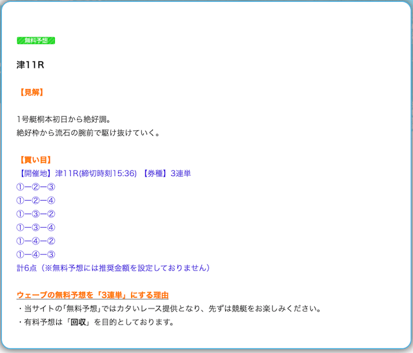Screen dimensions: 413x353
Task: Click the sentence beginning 絶好枠から流石
Action: click(x=88, y=133)
